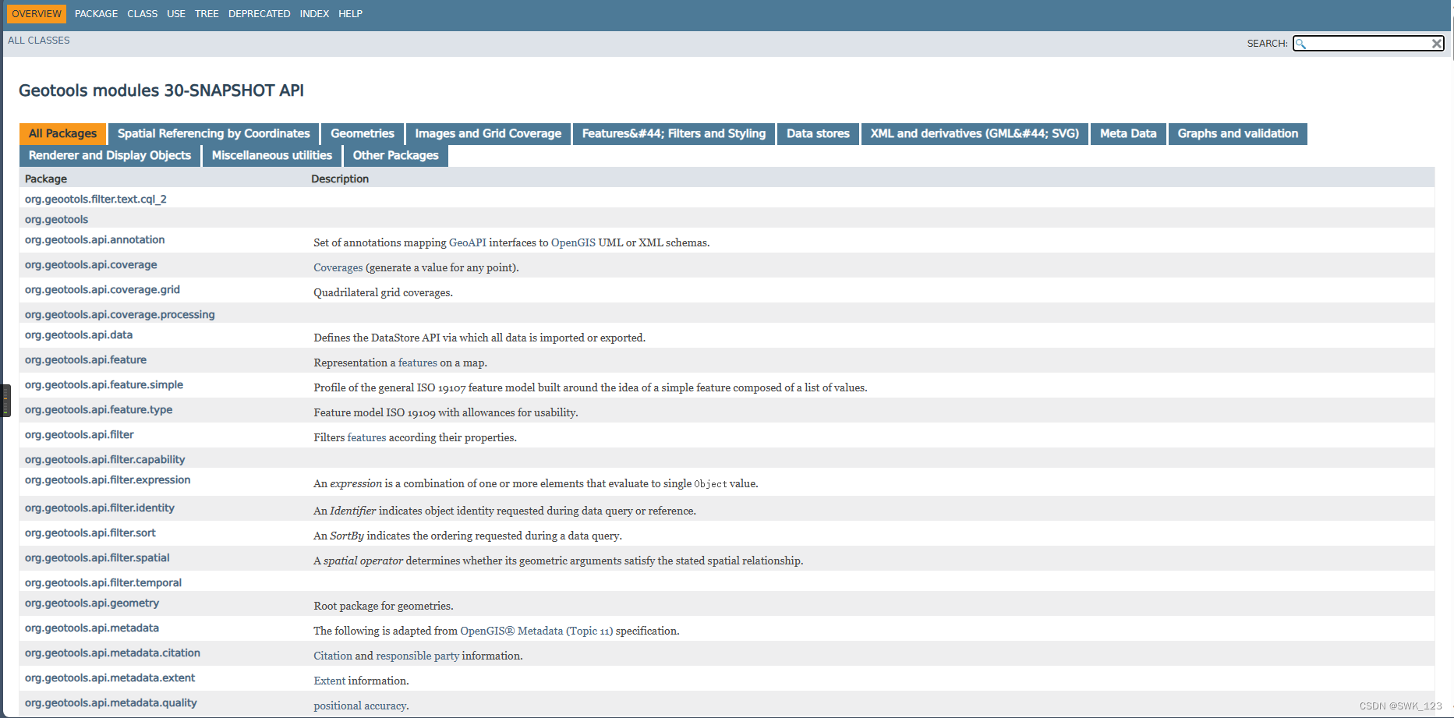Switch to Graphs and validation tab
The width and height of the screenshot is (1454, 718).
click(1238, 134)
